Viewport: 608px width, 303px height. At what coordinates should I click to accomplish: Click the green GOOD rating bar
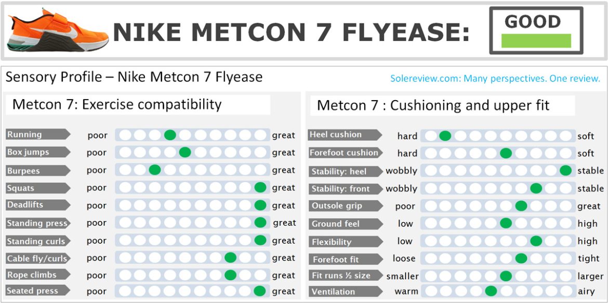(536, 40)
